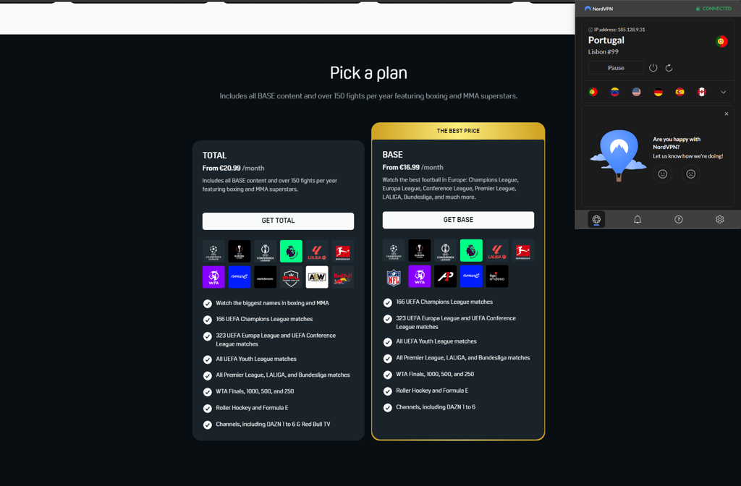
Task: Click the Europa League logo in TOTAL plan
Action: click(240, 251)
